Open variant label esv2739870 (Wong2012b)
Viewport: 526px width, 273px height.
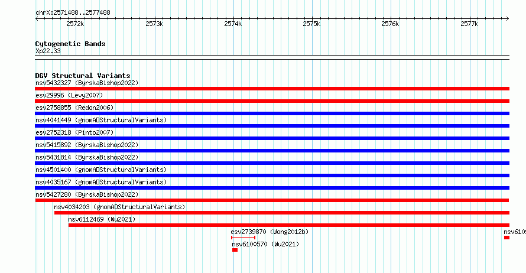coord(270,232)
